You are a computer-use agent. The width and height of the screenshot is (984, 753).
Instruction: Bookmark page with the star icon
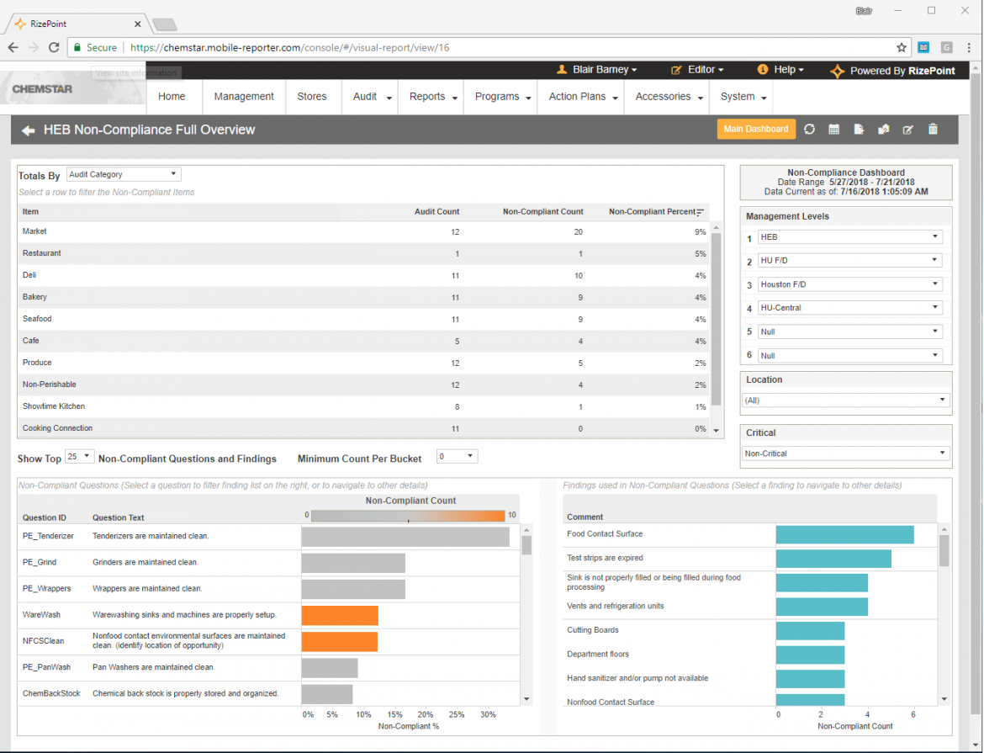point(902,47)
